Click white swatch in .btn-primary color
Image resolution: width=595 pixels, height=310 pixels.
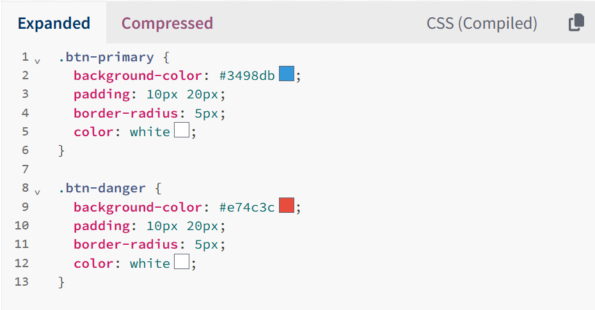182,130
